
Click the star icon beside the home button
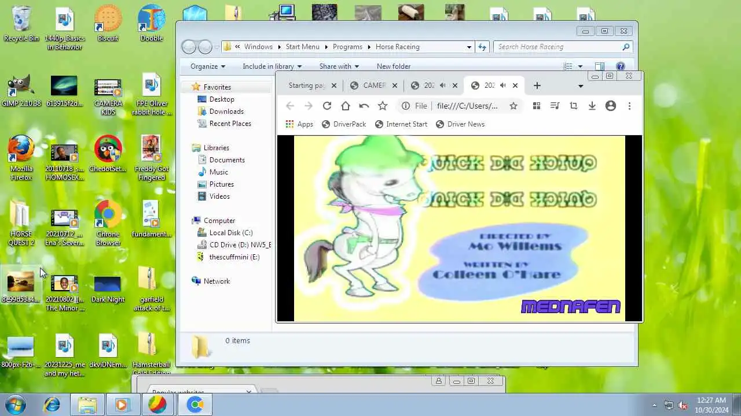(x=383, y=106)
